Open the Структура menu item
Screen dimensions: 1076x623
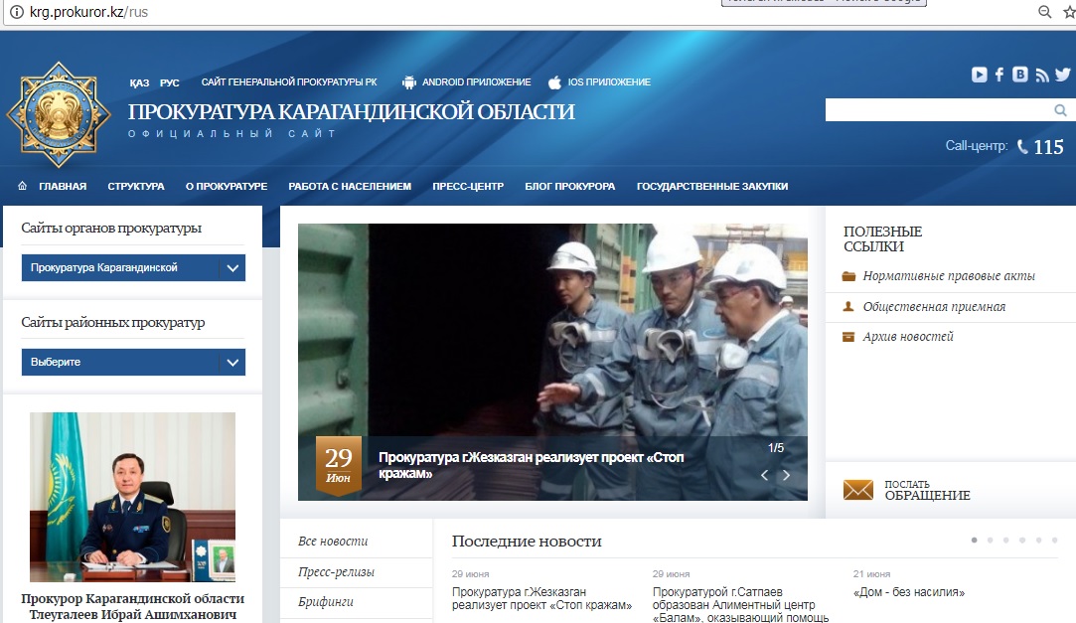[x=136, y=187]
